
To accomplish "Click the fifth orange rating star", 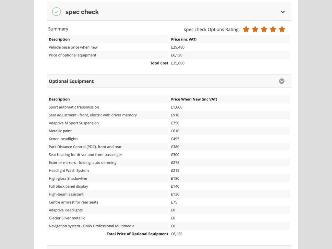I will pyautogui.click(x=282, y=30).
